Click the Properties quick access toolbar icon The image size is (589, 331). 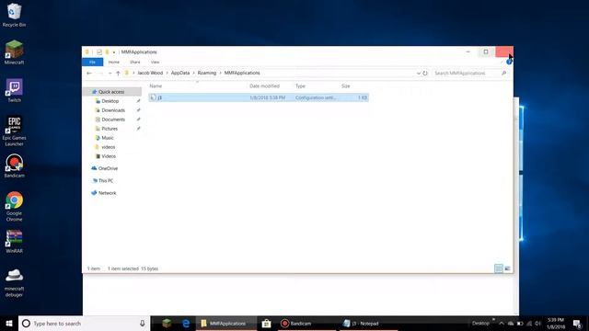pos(99,52)
